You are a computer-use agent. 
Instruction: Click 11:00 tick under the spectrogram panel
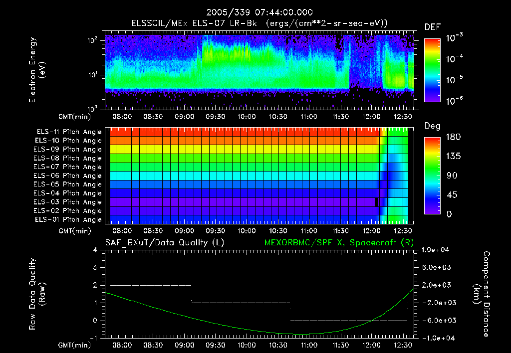pyautogui.click(x=309, y=117)
